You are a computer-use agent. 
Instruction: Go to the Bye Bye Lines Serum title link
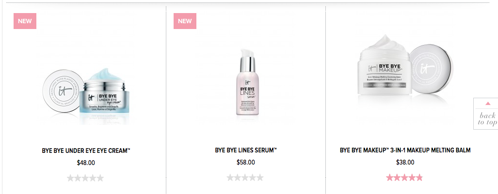click(245, 150)
